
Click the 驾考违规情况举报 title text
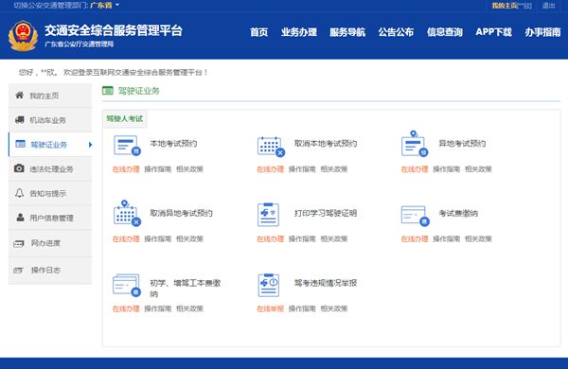click(326, 283)
